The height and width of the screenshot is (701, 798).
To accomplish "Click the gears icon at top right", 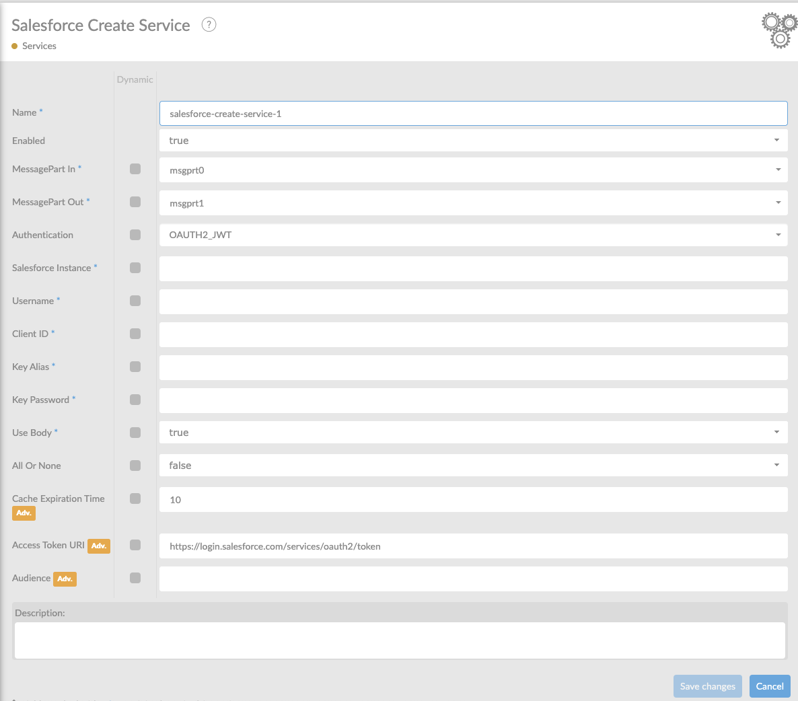I will coord(779,30).
